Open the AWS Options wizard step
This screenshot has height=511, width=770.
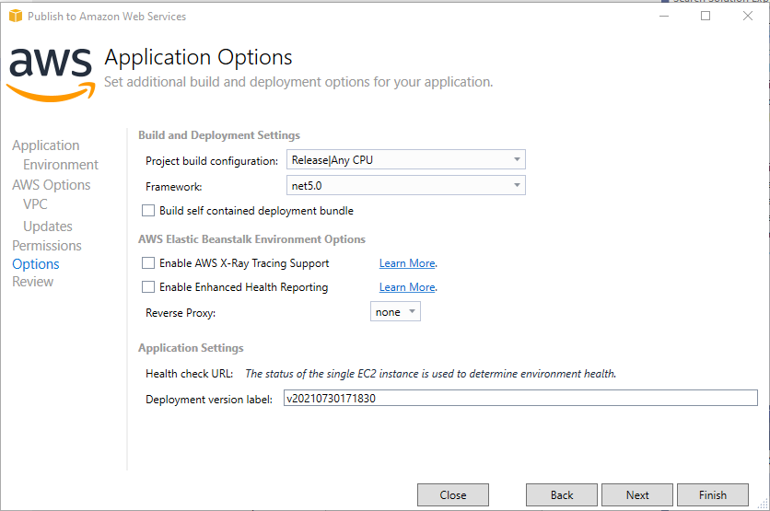point(51,185)
